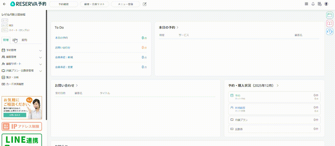Viewport: 335px width, 146px height.
Task: Open the LINE連携 banner
Action: (22, 140)
